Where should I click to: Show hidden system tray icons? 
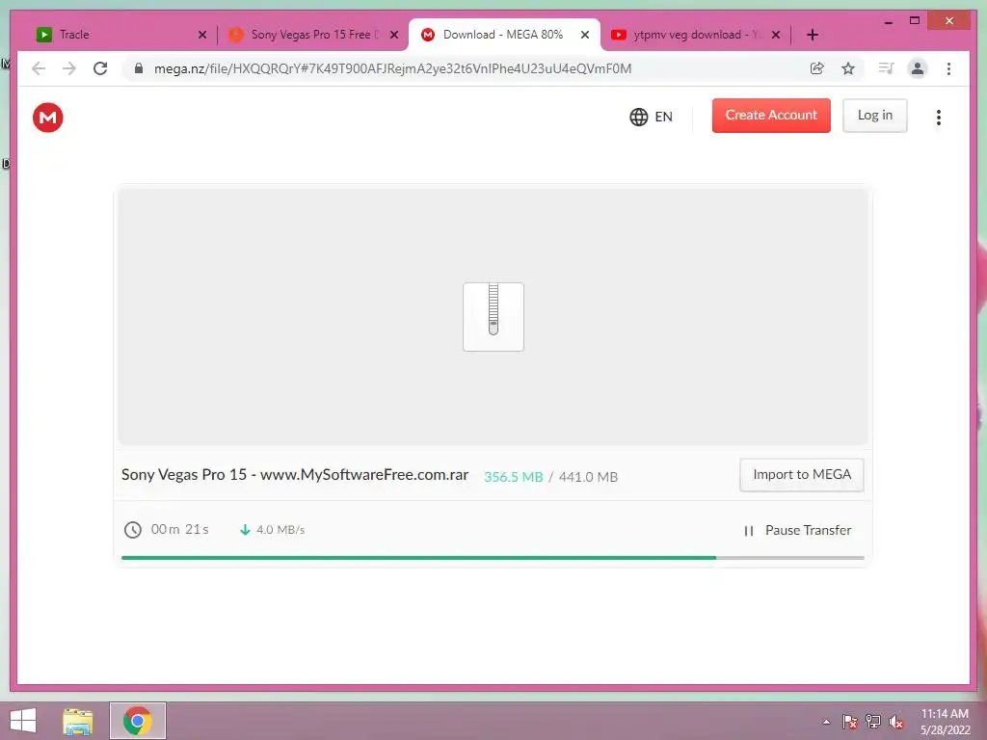coord(826,722)
